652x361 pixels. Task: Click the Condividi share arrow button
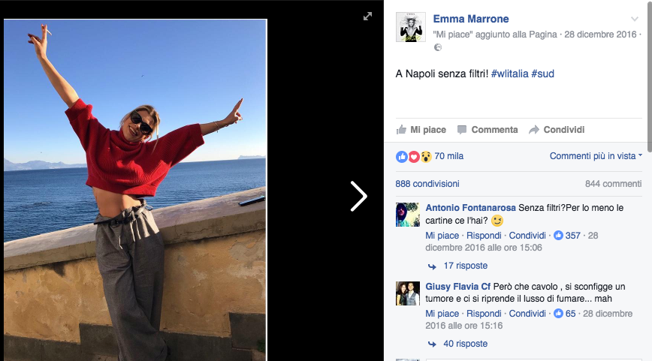click(557, 130)
